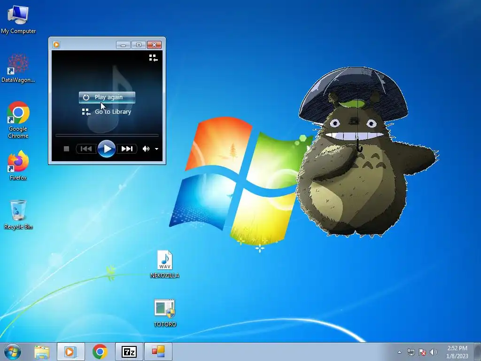Skip to previous track in media player
Image resolution: width=481 pixels, height=361 pixels.
click(86, 149)
